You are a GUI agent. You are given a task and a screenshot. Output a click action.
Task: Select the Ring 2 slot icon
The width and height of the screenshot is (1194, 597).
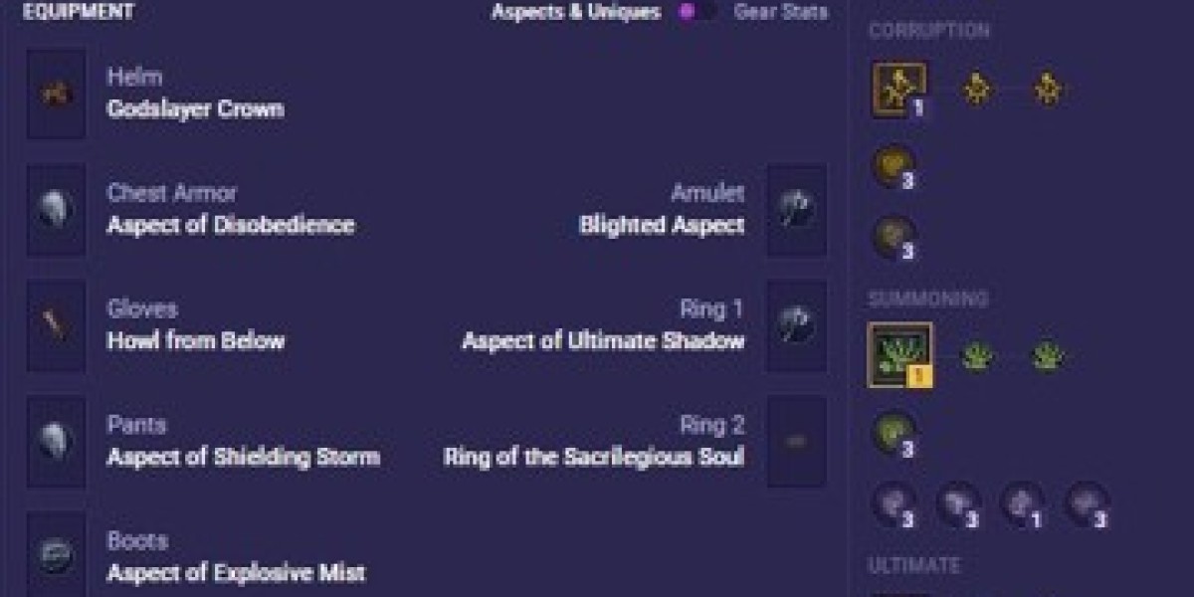796,442
